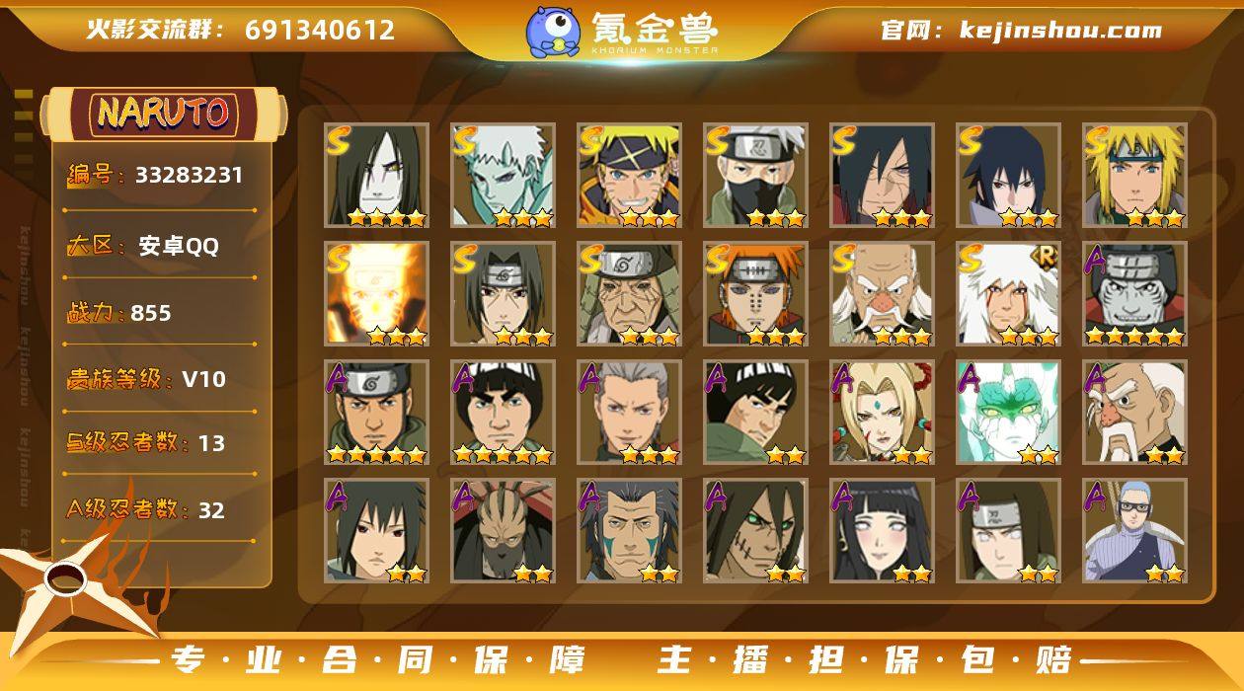Click the five stars on Asuma portrait

pyautogui.click(x=376, y=454)
